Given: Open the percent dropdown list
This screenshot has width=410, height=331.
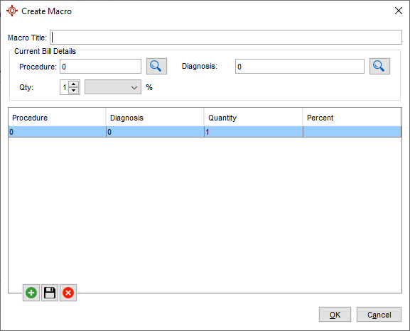Looking at the screenshot, I should pos(113,87).
